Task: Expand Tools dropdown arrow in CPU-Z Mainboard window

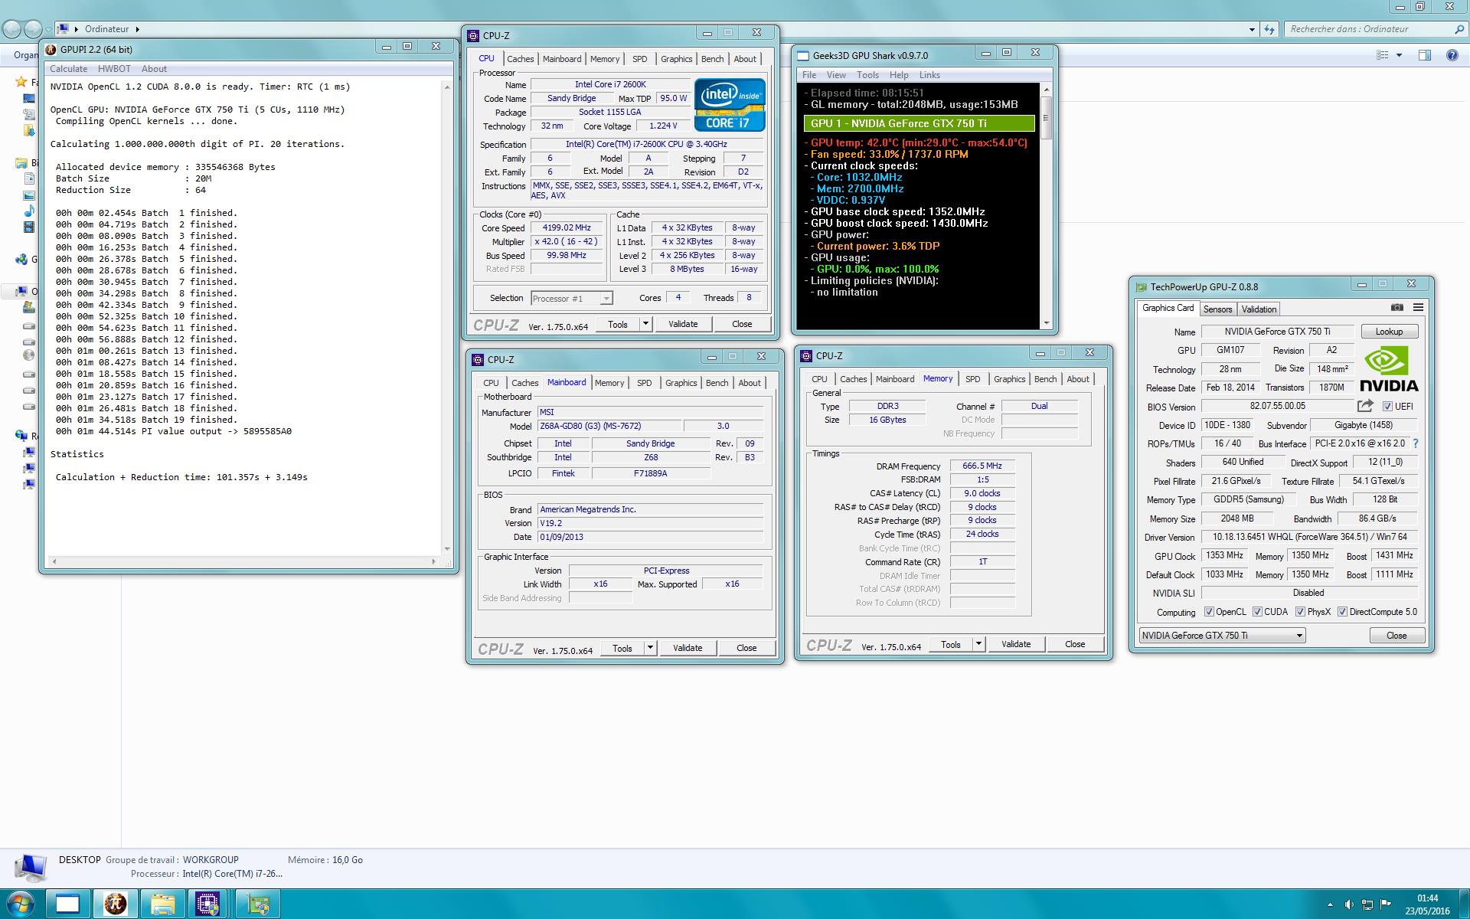Action: pyautogui.click(x=650, y=648)
